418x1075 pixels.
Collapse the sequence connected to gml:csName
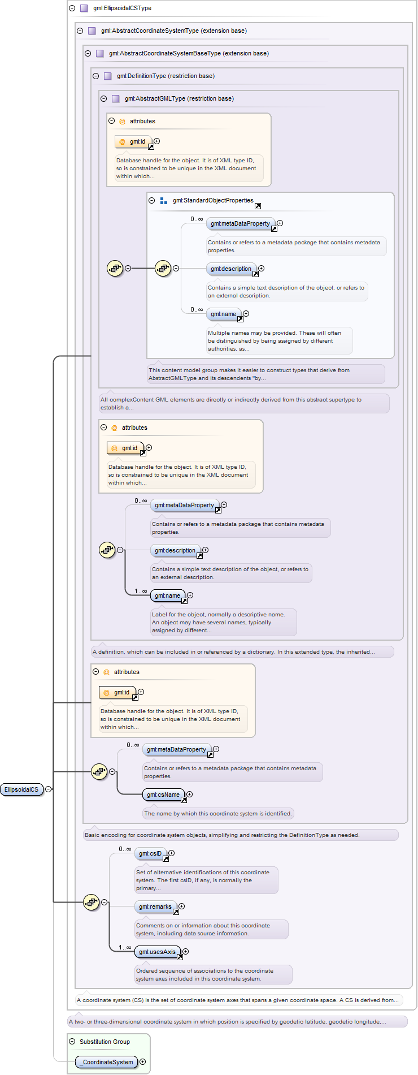pyautogui.click(x=112, y=772)
